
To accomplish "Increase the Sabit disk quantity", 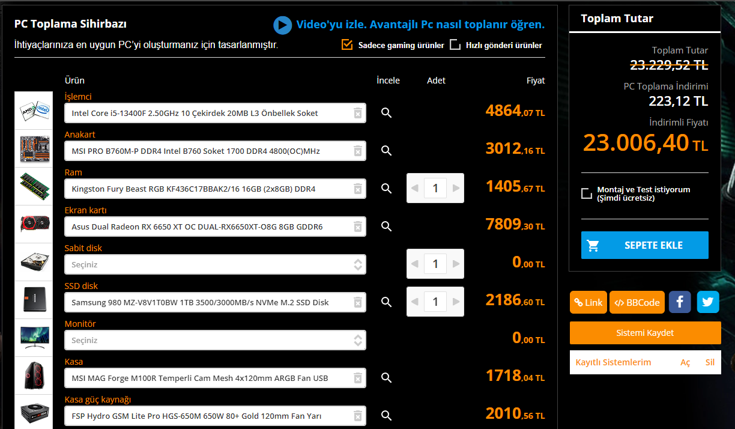I will click(x=456, y=264).
